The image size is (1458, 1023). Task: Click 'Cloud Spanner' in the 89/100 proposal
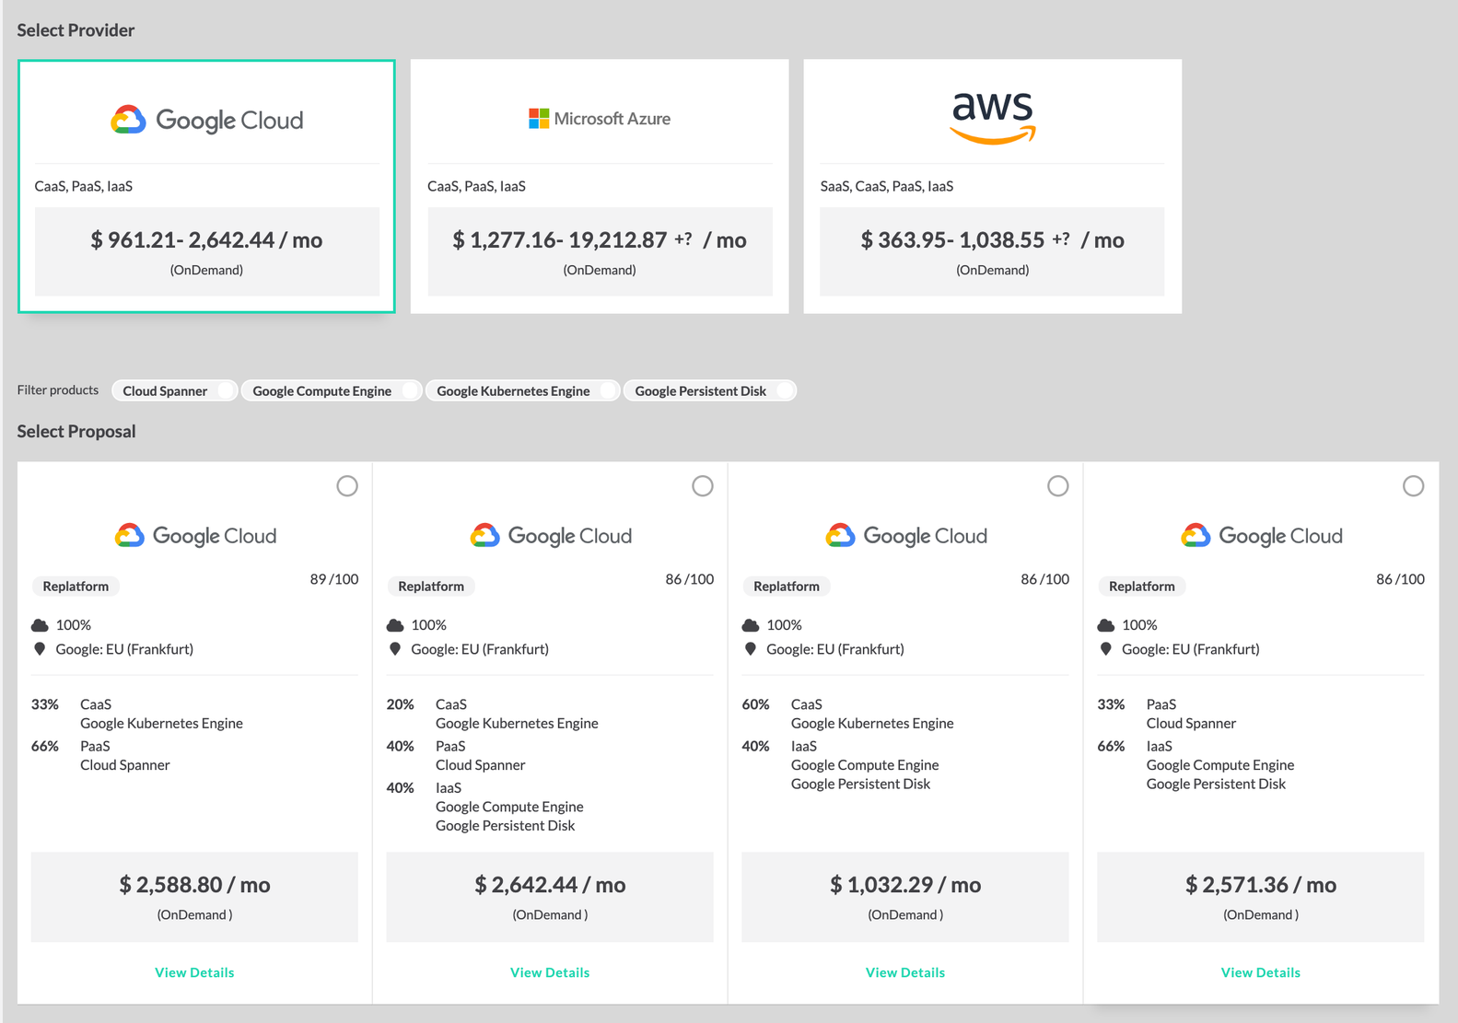pyautogui.click(x=125, y=765)
